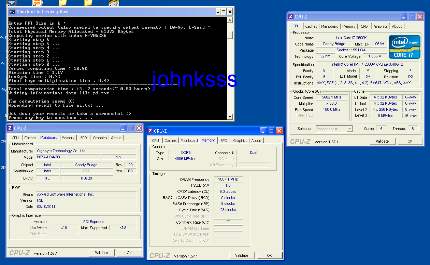Click the Manufacturer field Gigabyte Technology Co., Ltd.
The width and height of the screenshot is (430, 265).
pos(86,151)
